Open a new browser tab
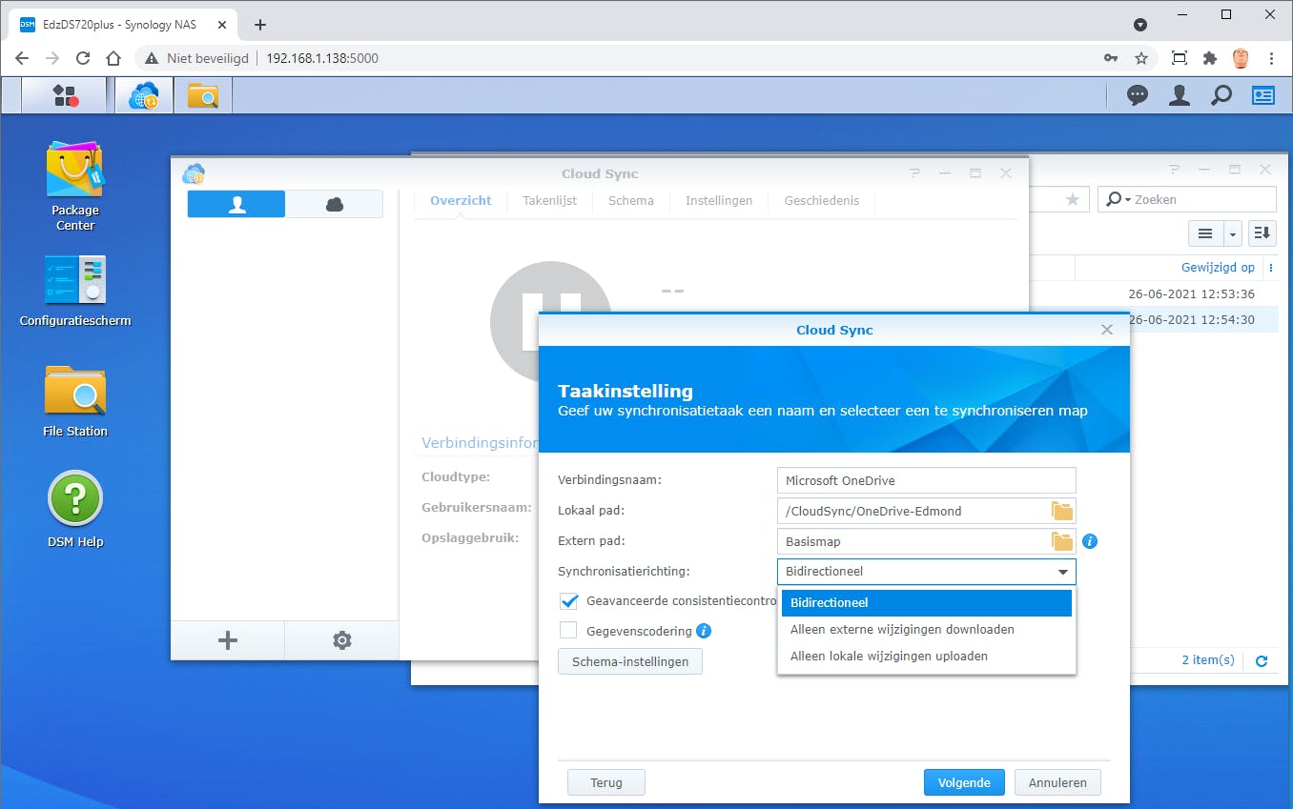 (x=260, y=25)
